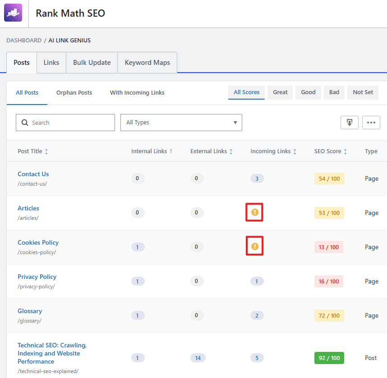Click the 72 / 100 SEO score badge
Viewport: 387px width, 378px height.
click(329, 316)
